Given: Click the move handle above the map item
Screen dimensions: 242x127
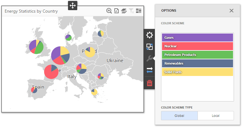Looking at the screenshot, I should tap(72, 5).
